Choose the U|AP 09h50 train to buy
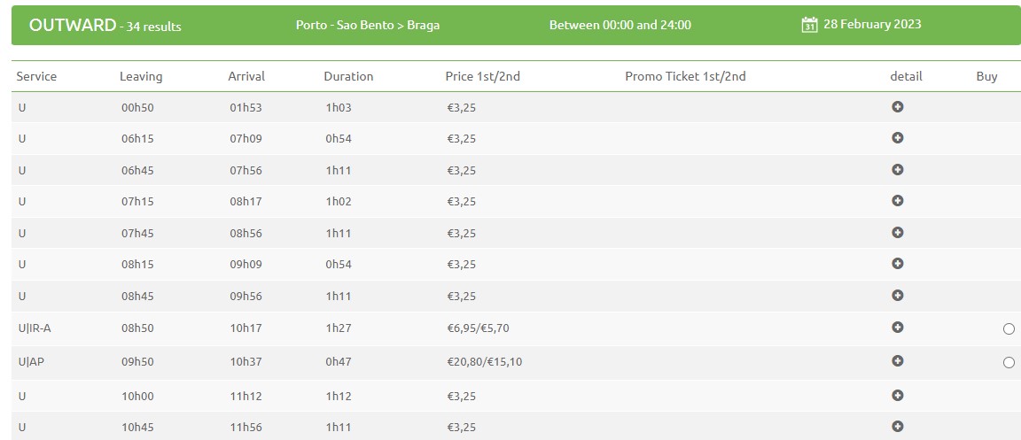 pos(1009,363)
